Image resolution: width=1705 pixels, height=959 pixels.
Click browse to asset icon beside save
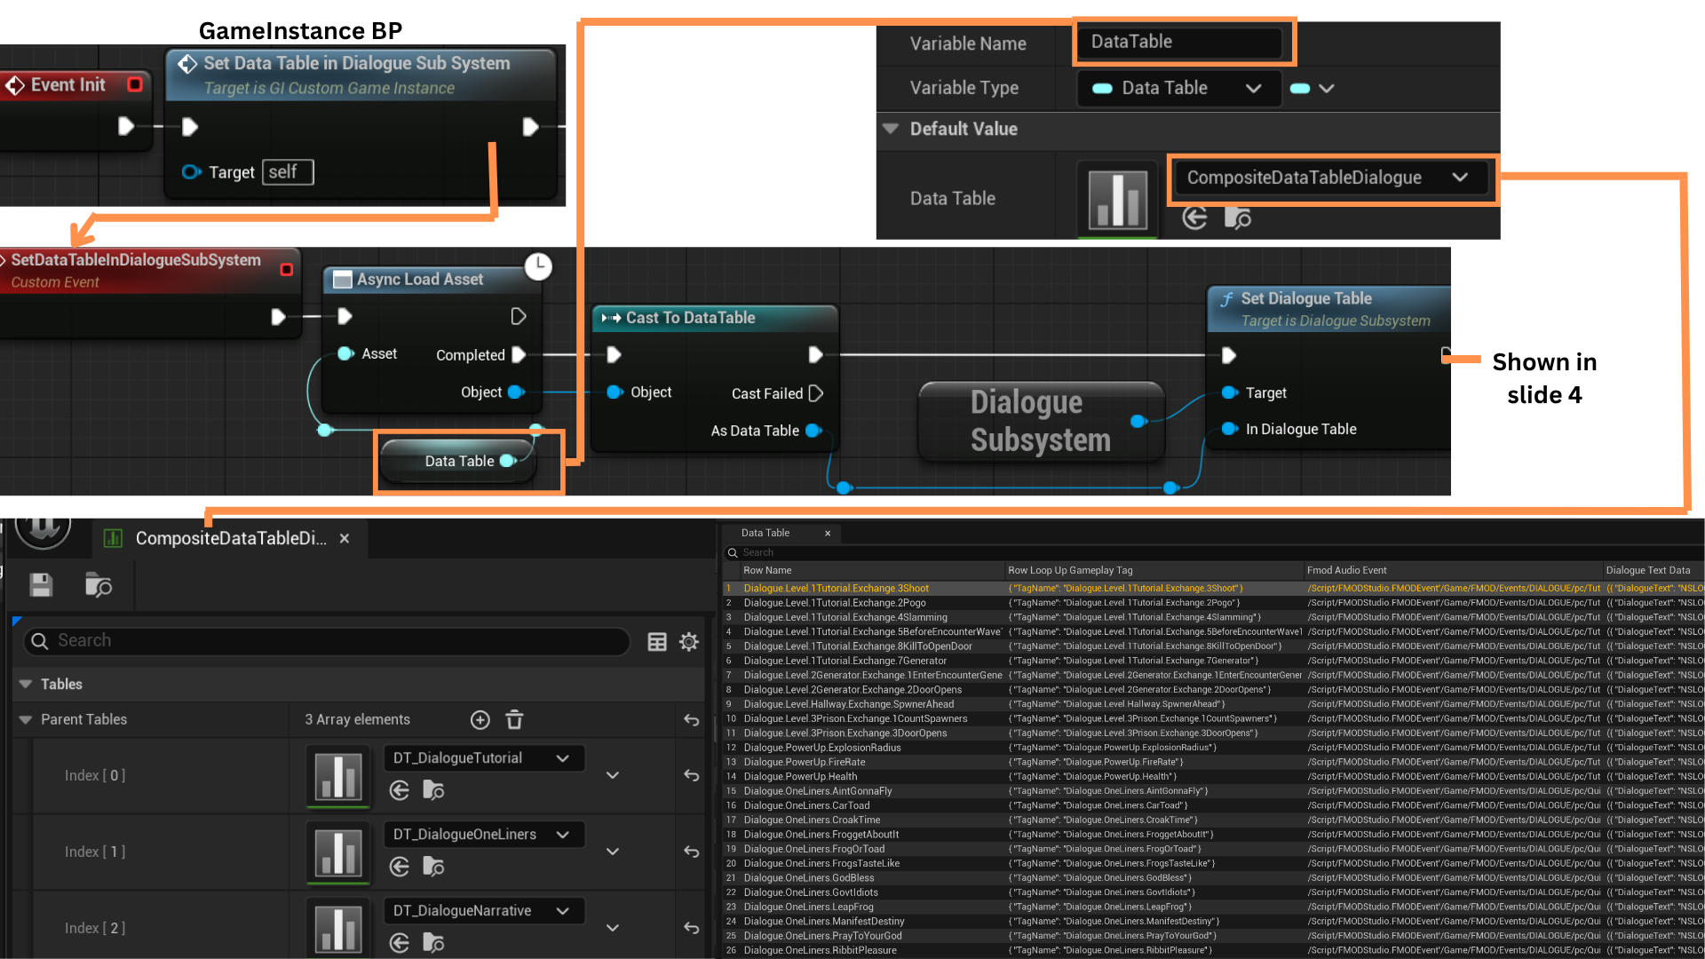pos(98,585)
